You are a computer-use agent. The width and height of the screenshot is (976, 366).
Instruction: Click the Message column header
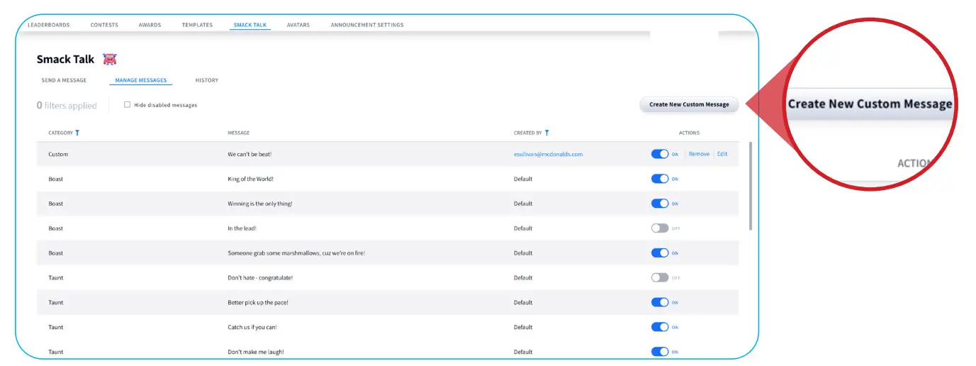click(x=238, y=133)
